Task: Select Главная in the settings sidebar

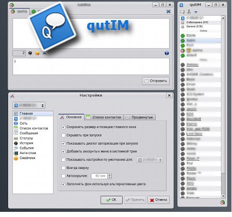Action: 33,114
